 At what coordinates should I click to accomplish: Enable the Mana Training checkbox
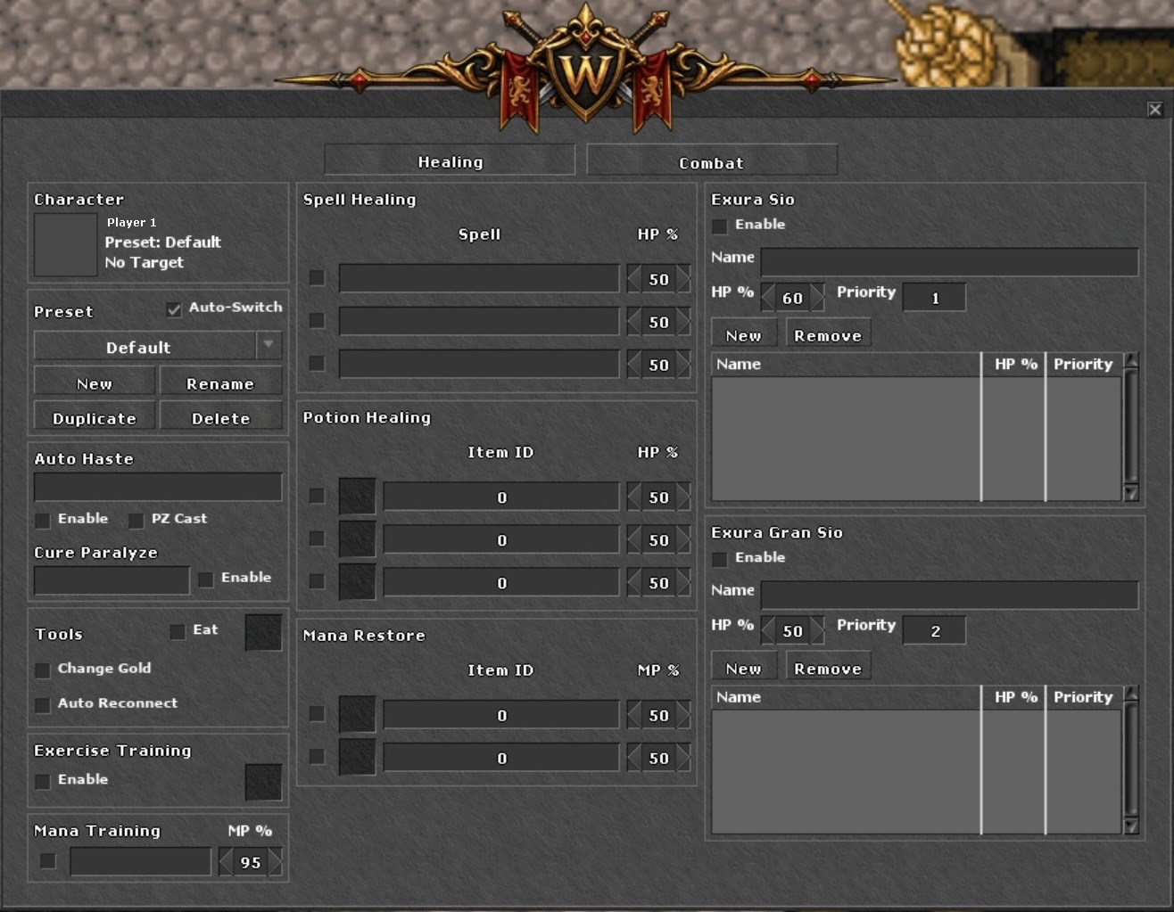(48, 860)
